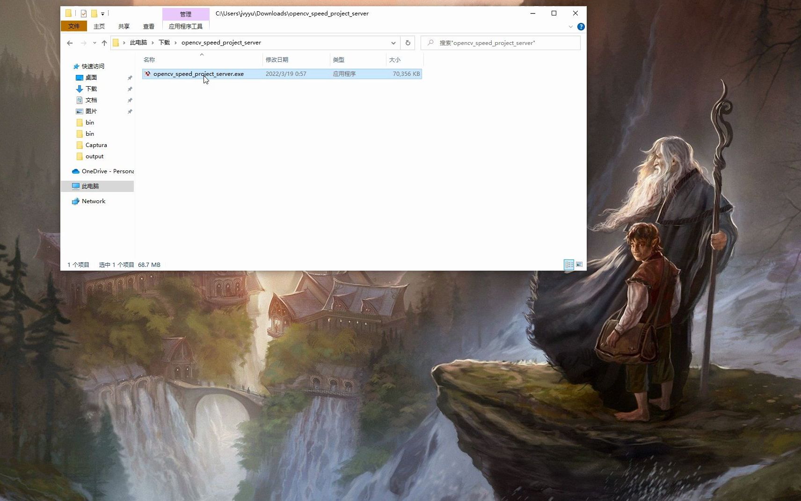The image size is (801, 501).
Task: Select the 管理 contextual tab header
Action: point(186,14)
